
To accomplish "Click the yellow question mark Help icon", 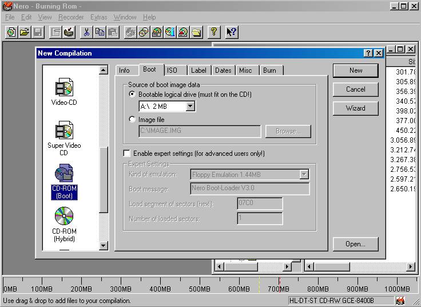I will tap(214, 32).
